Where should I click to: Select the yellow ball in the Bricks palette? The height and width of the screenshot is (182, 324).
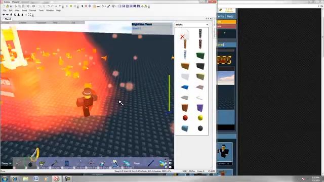[200, 118]
